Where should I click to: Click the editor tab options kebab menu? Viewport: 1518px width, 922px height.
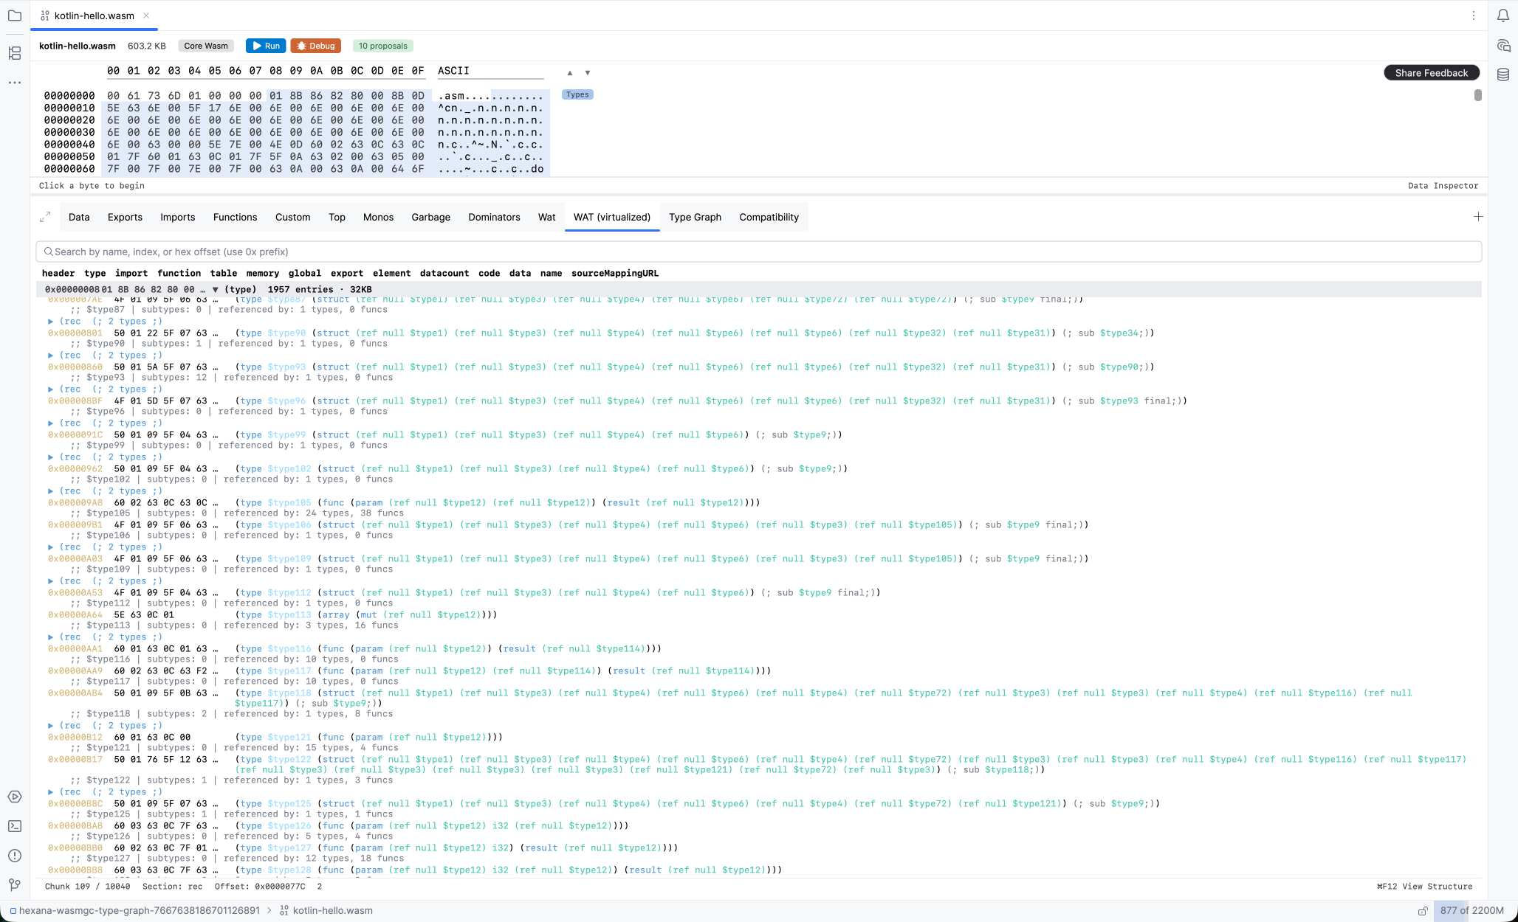[x=1474, y=15]
